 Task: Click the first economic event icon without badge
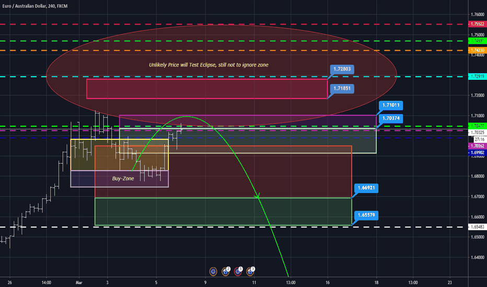213,272
